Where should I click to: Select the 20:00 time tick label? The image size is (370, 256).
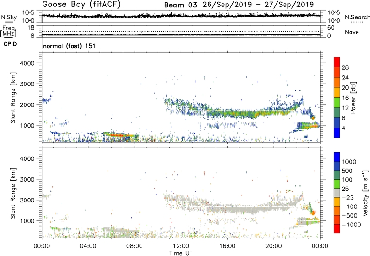click(274, 246)
